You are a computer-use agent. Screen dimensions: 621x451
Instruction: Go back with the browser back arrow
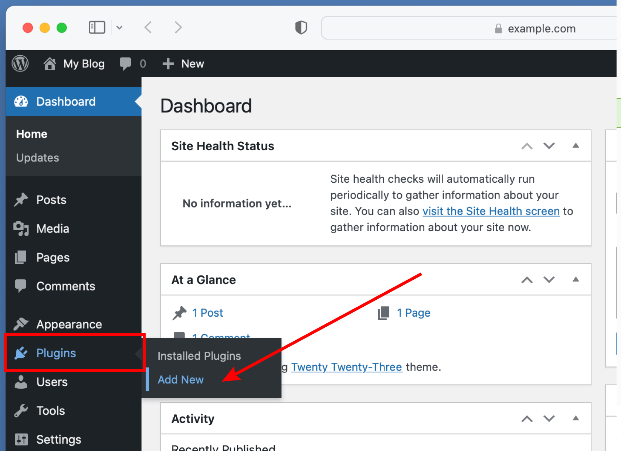[148, 27]
